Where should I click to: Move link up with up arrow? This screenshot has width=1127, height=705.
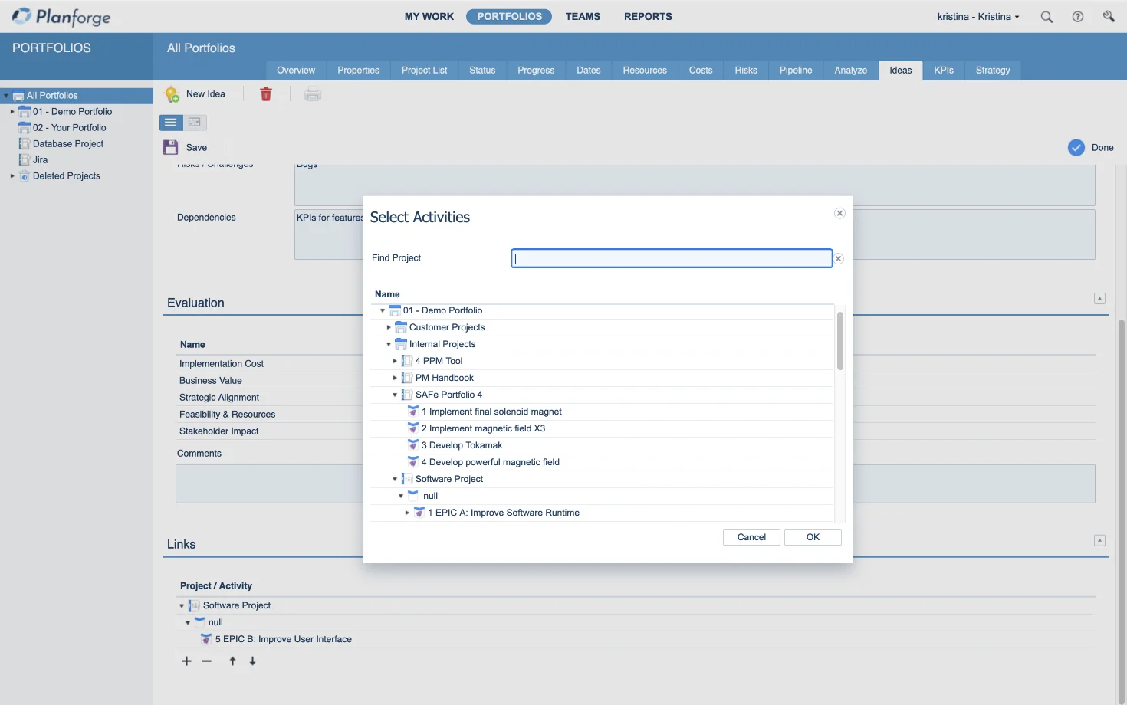click(232, 661)
